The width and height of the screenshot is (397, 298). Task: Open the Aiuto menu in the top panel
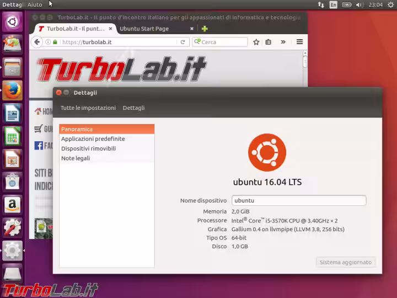[35, 4]
